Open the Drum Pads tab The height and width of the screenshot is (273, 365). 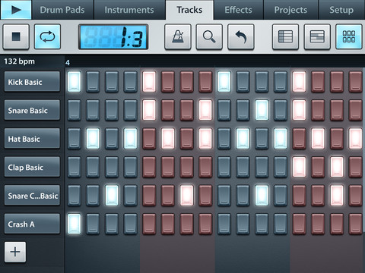(x=62, y=10)
